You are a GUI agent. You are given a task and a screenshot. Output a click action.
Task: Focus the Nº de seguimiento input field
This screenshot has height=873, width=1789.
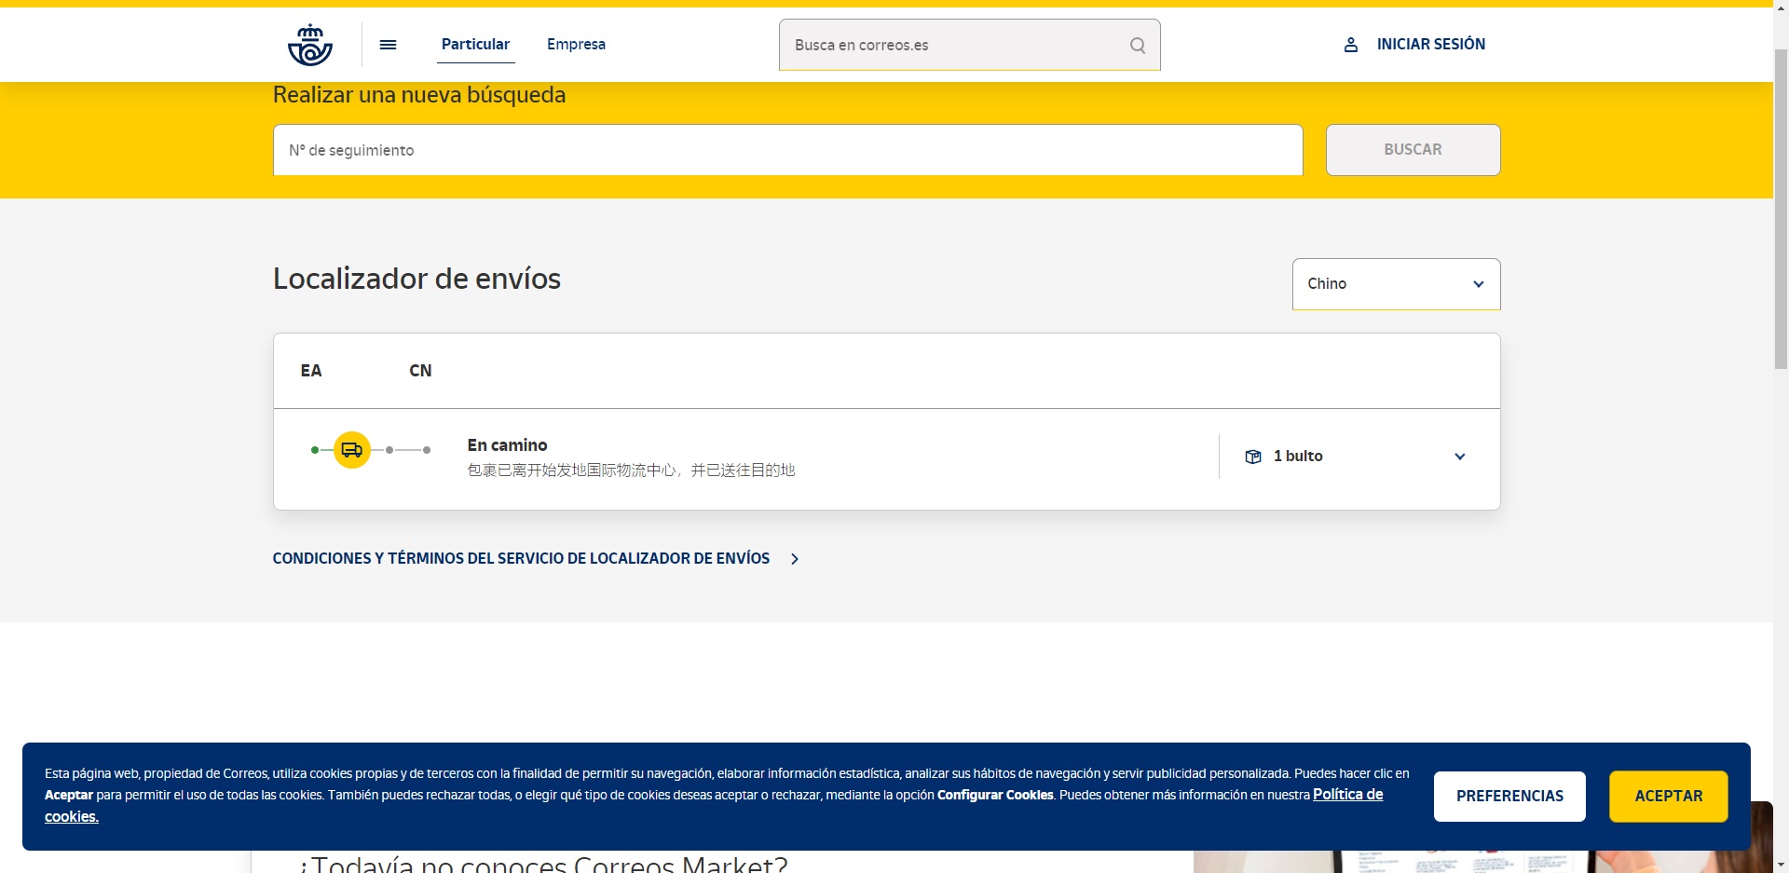(x=787, y=150)
